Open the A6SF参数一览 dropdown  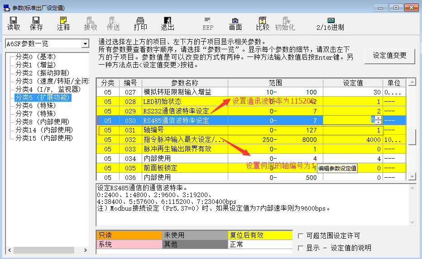(x=85, y=43)
